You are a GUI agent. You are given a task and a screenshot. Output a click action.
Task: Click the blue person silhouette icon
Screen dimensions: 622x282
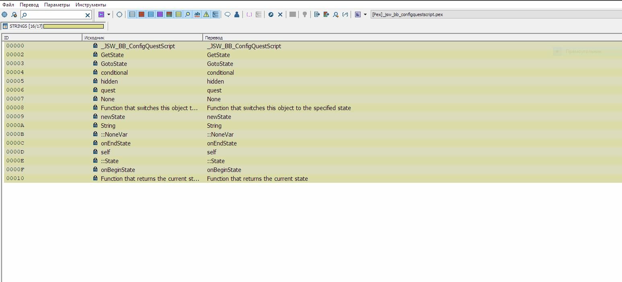[x=237, y=14]
